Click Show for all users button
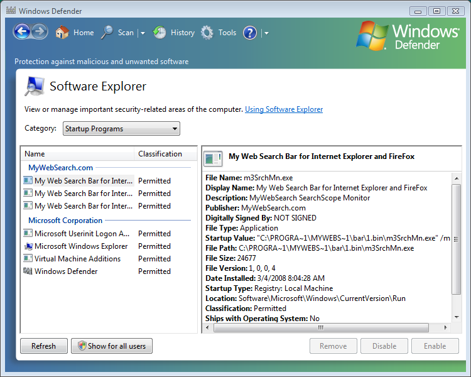 point(112,346)
